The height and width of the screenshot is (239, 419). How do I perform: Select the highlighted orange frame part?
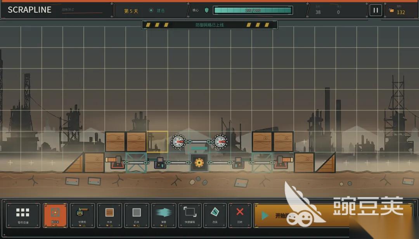click(55, 215)
